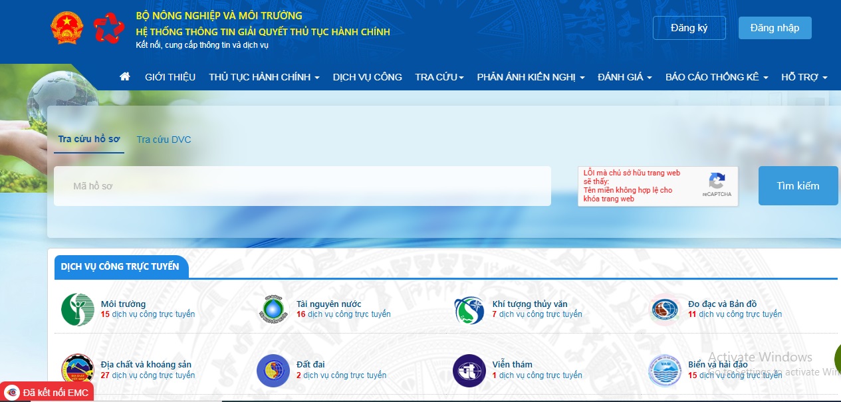Image resolution: width=841 pixels, height=402 pixels.
Task: Open the Tài nguyên nước link
Action: point(329,304)
